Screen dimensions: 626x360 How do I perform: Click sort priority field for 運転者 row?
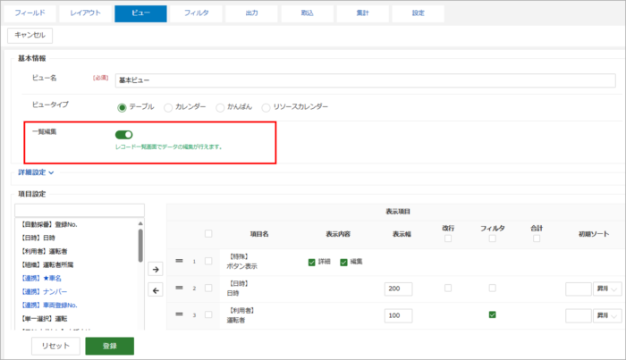[x=579, y=315]
